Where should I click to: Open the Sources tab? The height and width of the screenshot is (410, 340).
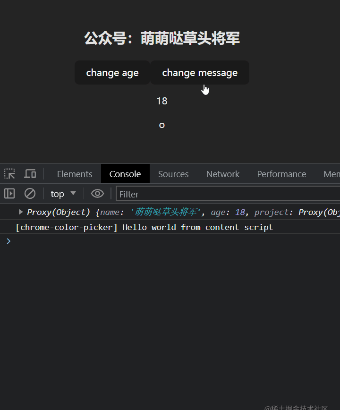(x=173, y=174)
